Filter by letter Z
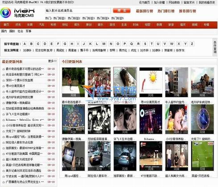Screen dimensions: 218x187 click(192, 44)
